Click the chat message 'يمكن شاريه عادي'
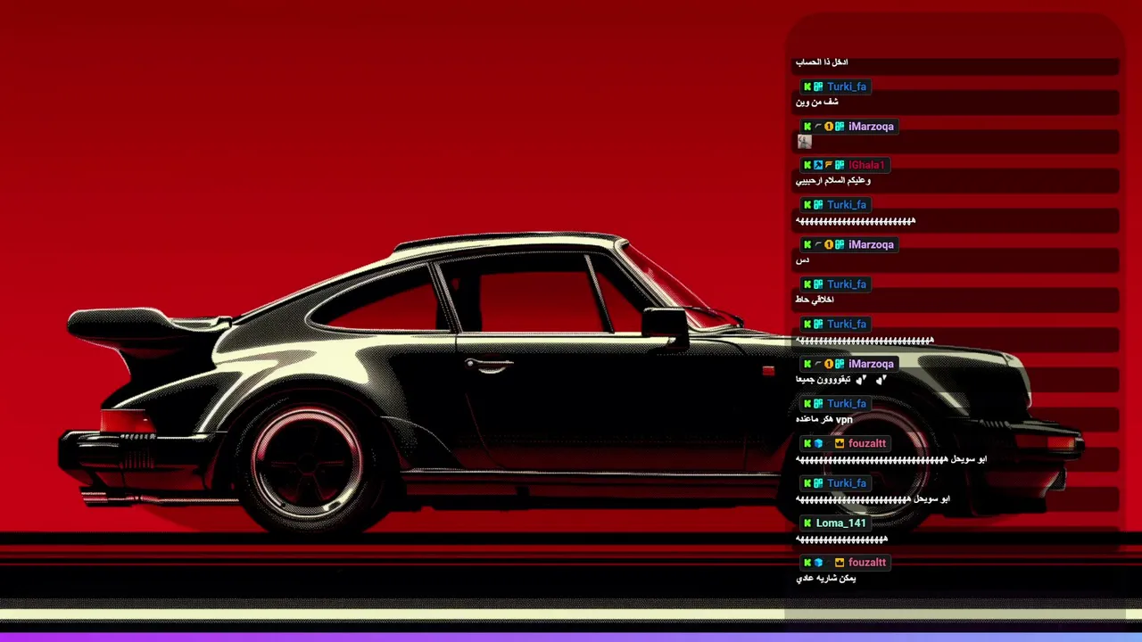Screen dimensions: 1142x642 [826, 579]
